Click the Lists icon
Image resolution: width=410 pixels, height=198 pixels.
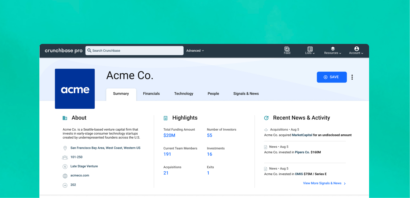pos(310,49)
